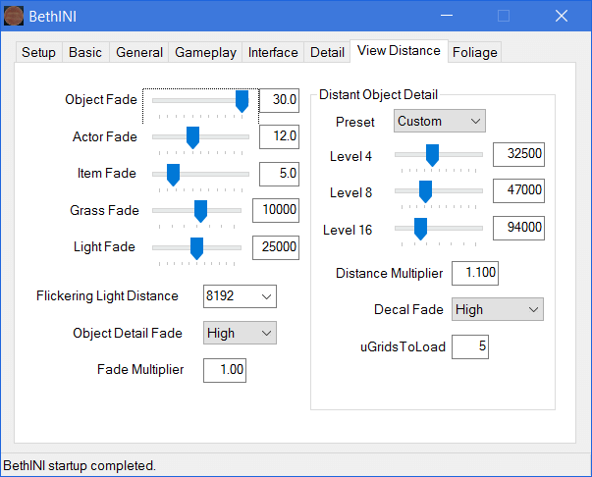
Task: Open the Object Detail Fade dropdown
Action: coord(240,334)
